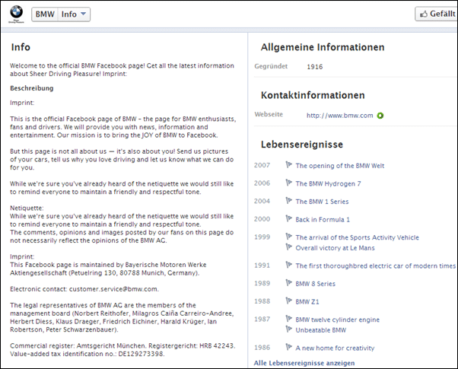Click green icon next to bmw.com link
This screenshot has height=369, width=458.
(380, 116)
